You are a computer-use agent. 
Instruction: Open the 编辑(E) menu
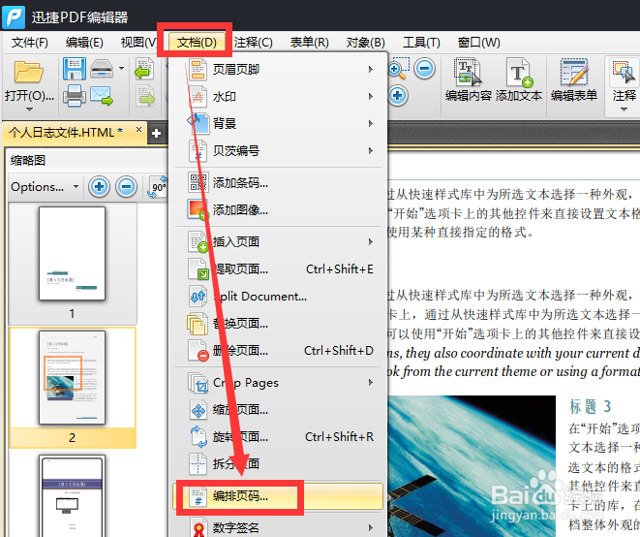pyautogui.click(x=84, y=43)
